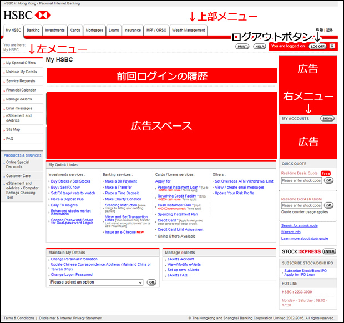Open Change Logon Password link
Image resolution: width=344 pixels, height=323 pixels.
point(72,275)
